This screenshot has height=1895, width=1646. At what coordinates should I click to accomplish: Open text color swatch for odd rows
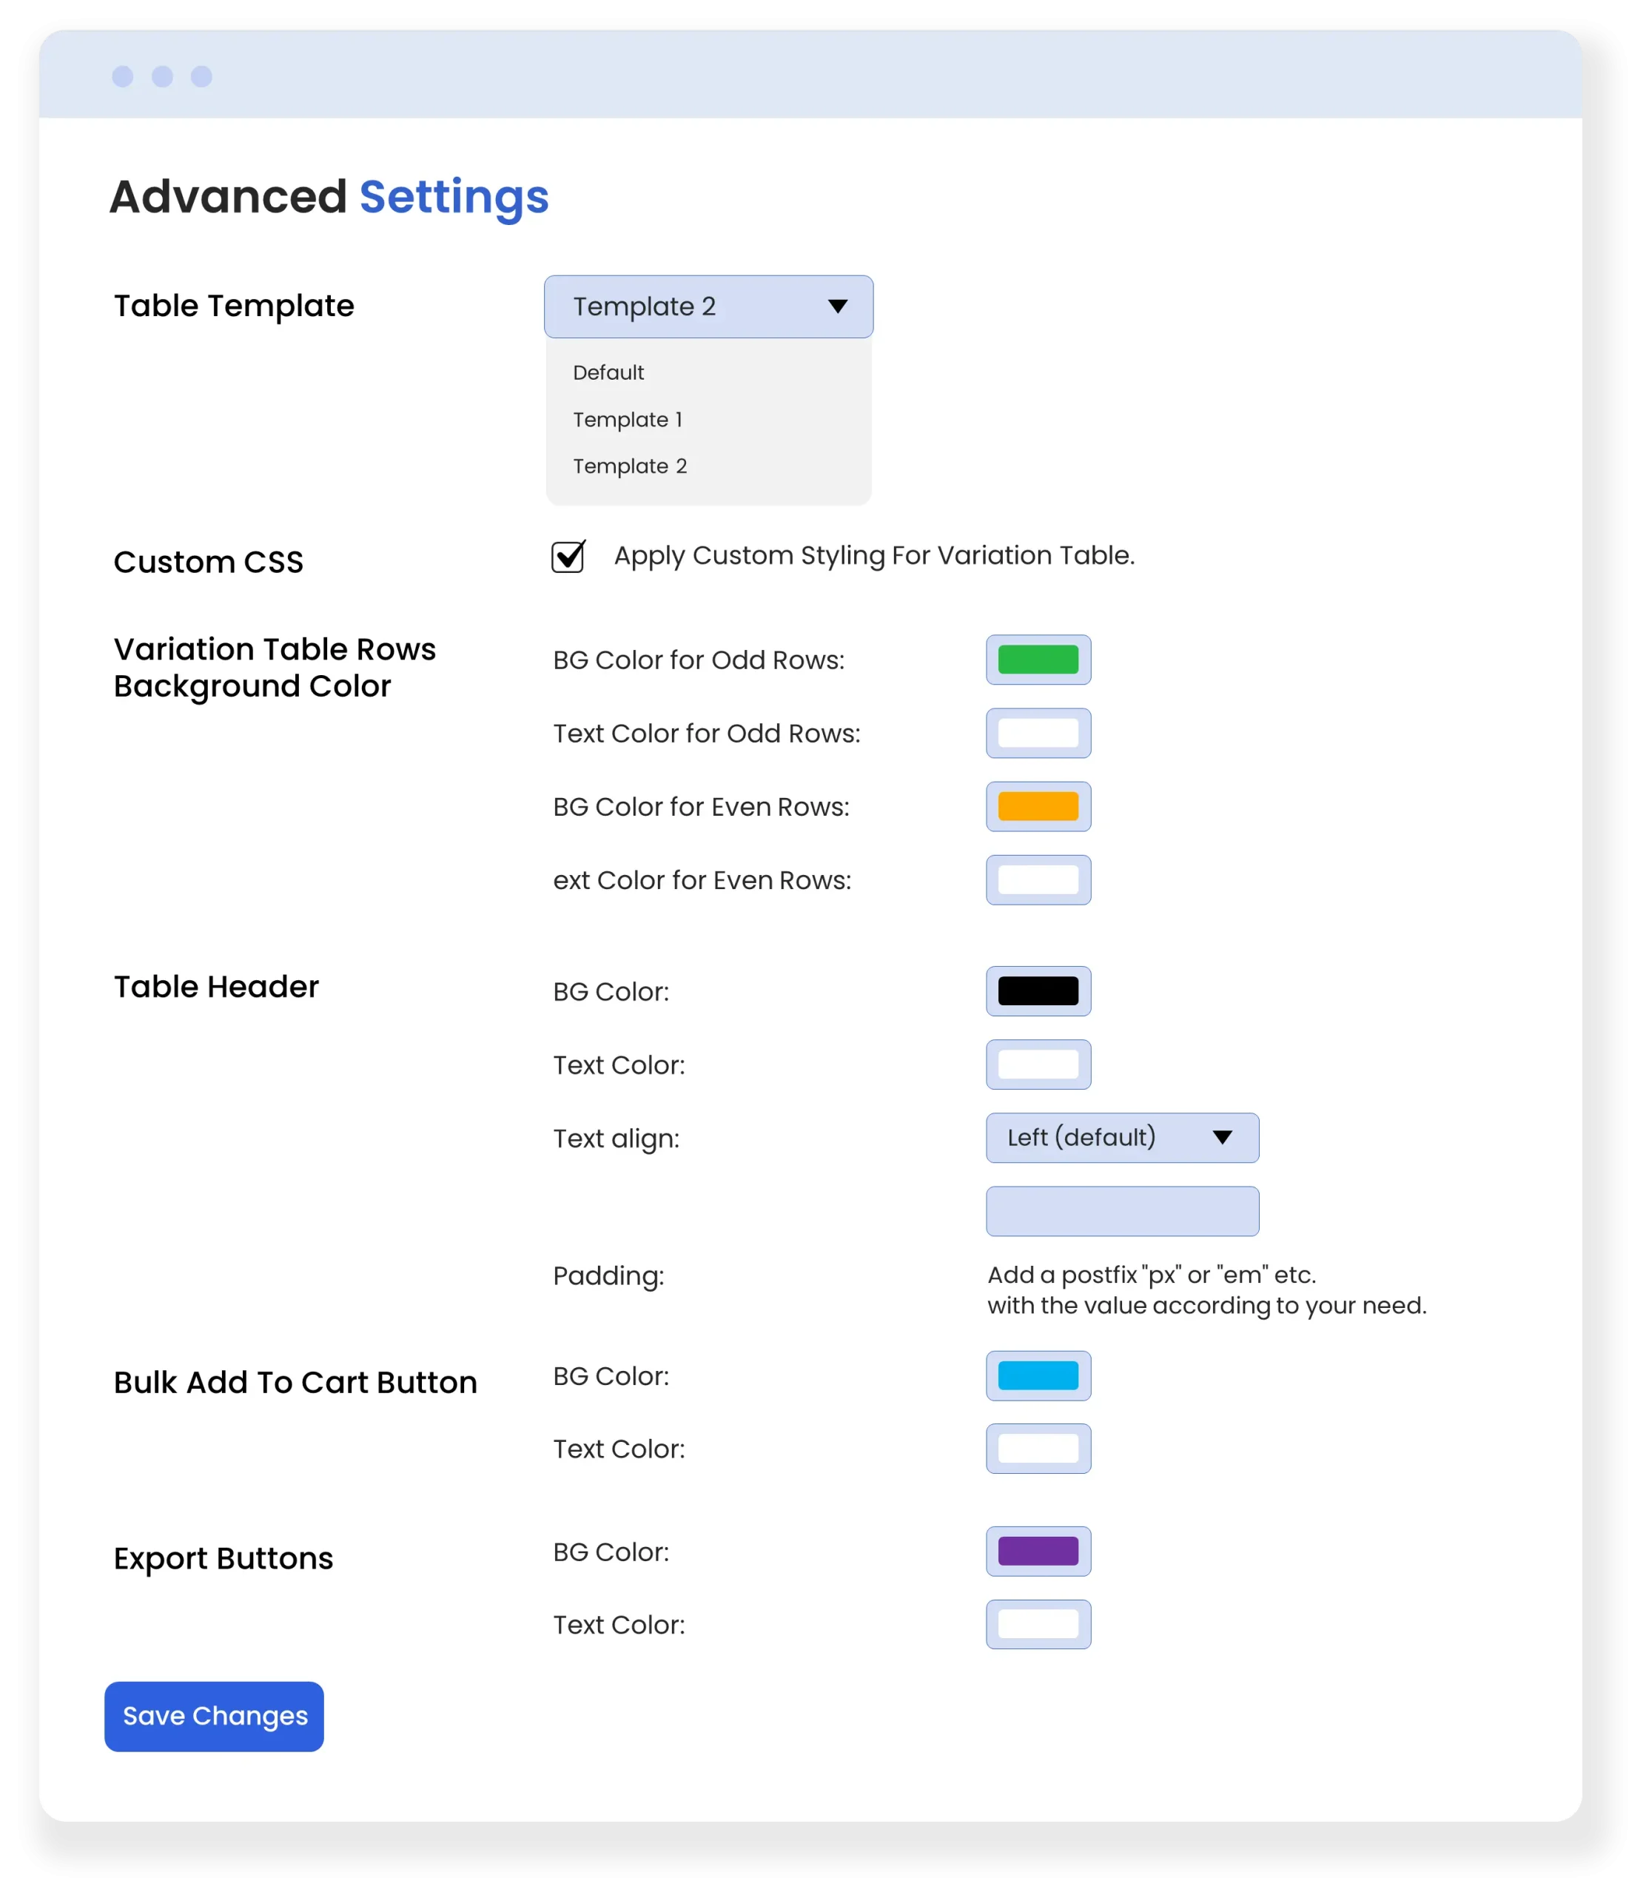(1038, 733)
